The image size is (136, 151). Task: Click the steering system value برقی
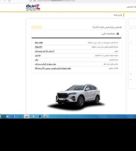point(37,60)
